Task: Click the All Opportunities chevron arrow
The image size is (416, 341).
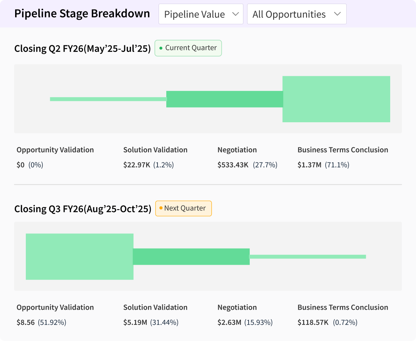Action: pyautogui.click(x=337, y=14)
